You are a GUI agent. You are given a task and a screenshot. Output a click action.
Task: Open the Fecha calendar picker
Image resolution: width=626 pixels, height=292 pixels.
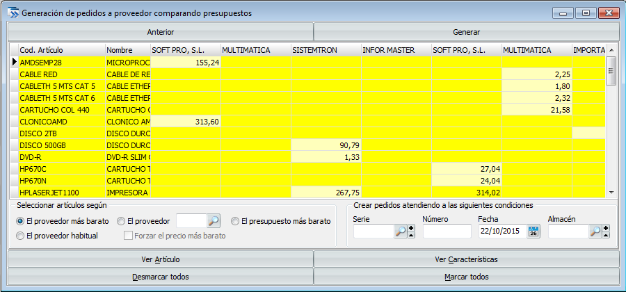[533, 232]
